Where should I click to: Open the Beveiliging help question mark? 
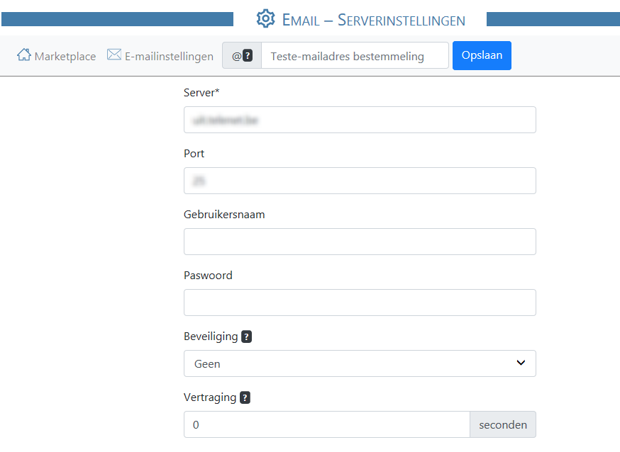[x=246, y=337]
